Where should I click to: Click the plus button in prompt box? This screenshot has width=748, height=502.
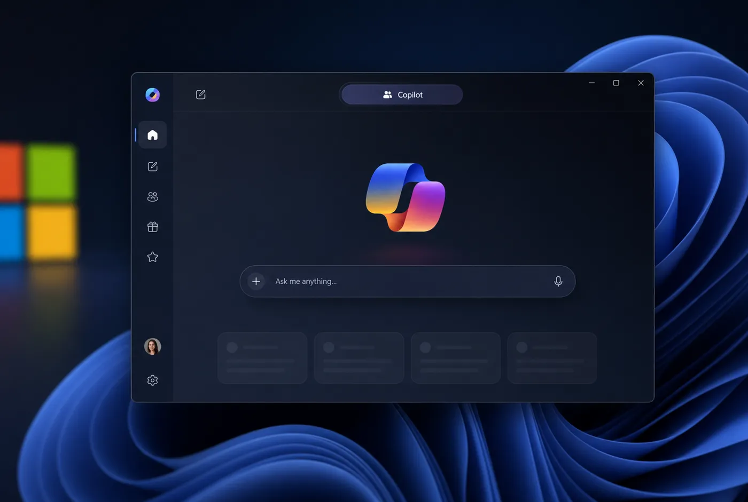click(256, 281)
